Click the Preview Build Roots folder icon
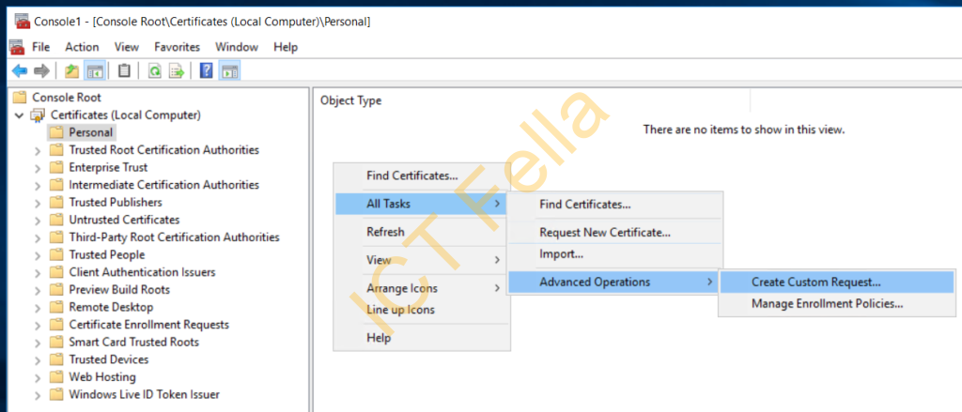The width and height of the screenshot is (962, 412). [x=56, y=289]
